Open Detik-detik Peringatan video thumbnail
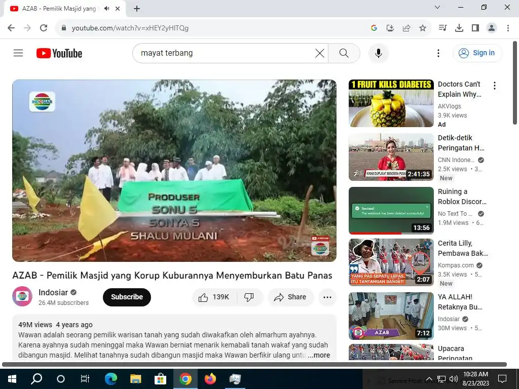This screenshot has width=519, height=389. coord(391,157)
